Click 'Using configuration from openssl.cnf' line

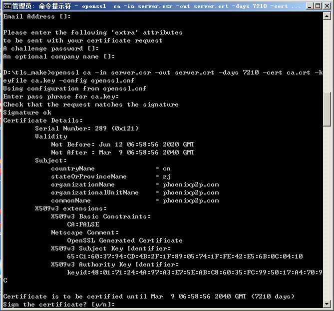click(x=75, y=88)
